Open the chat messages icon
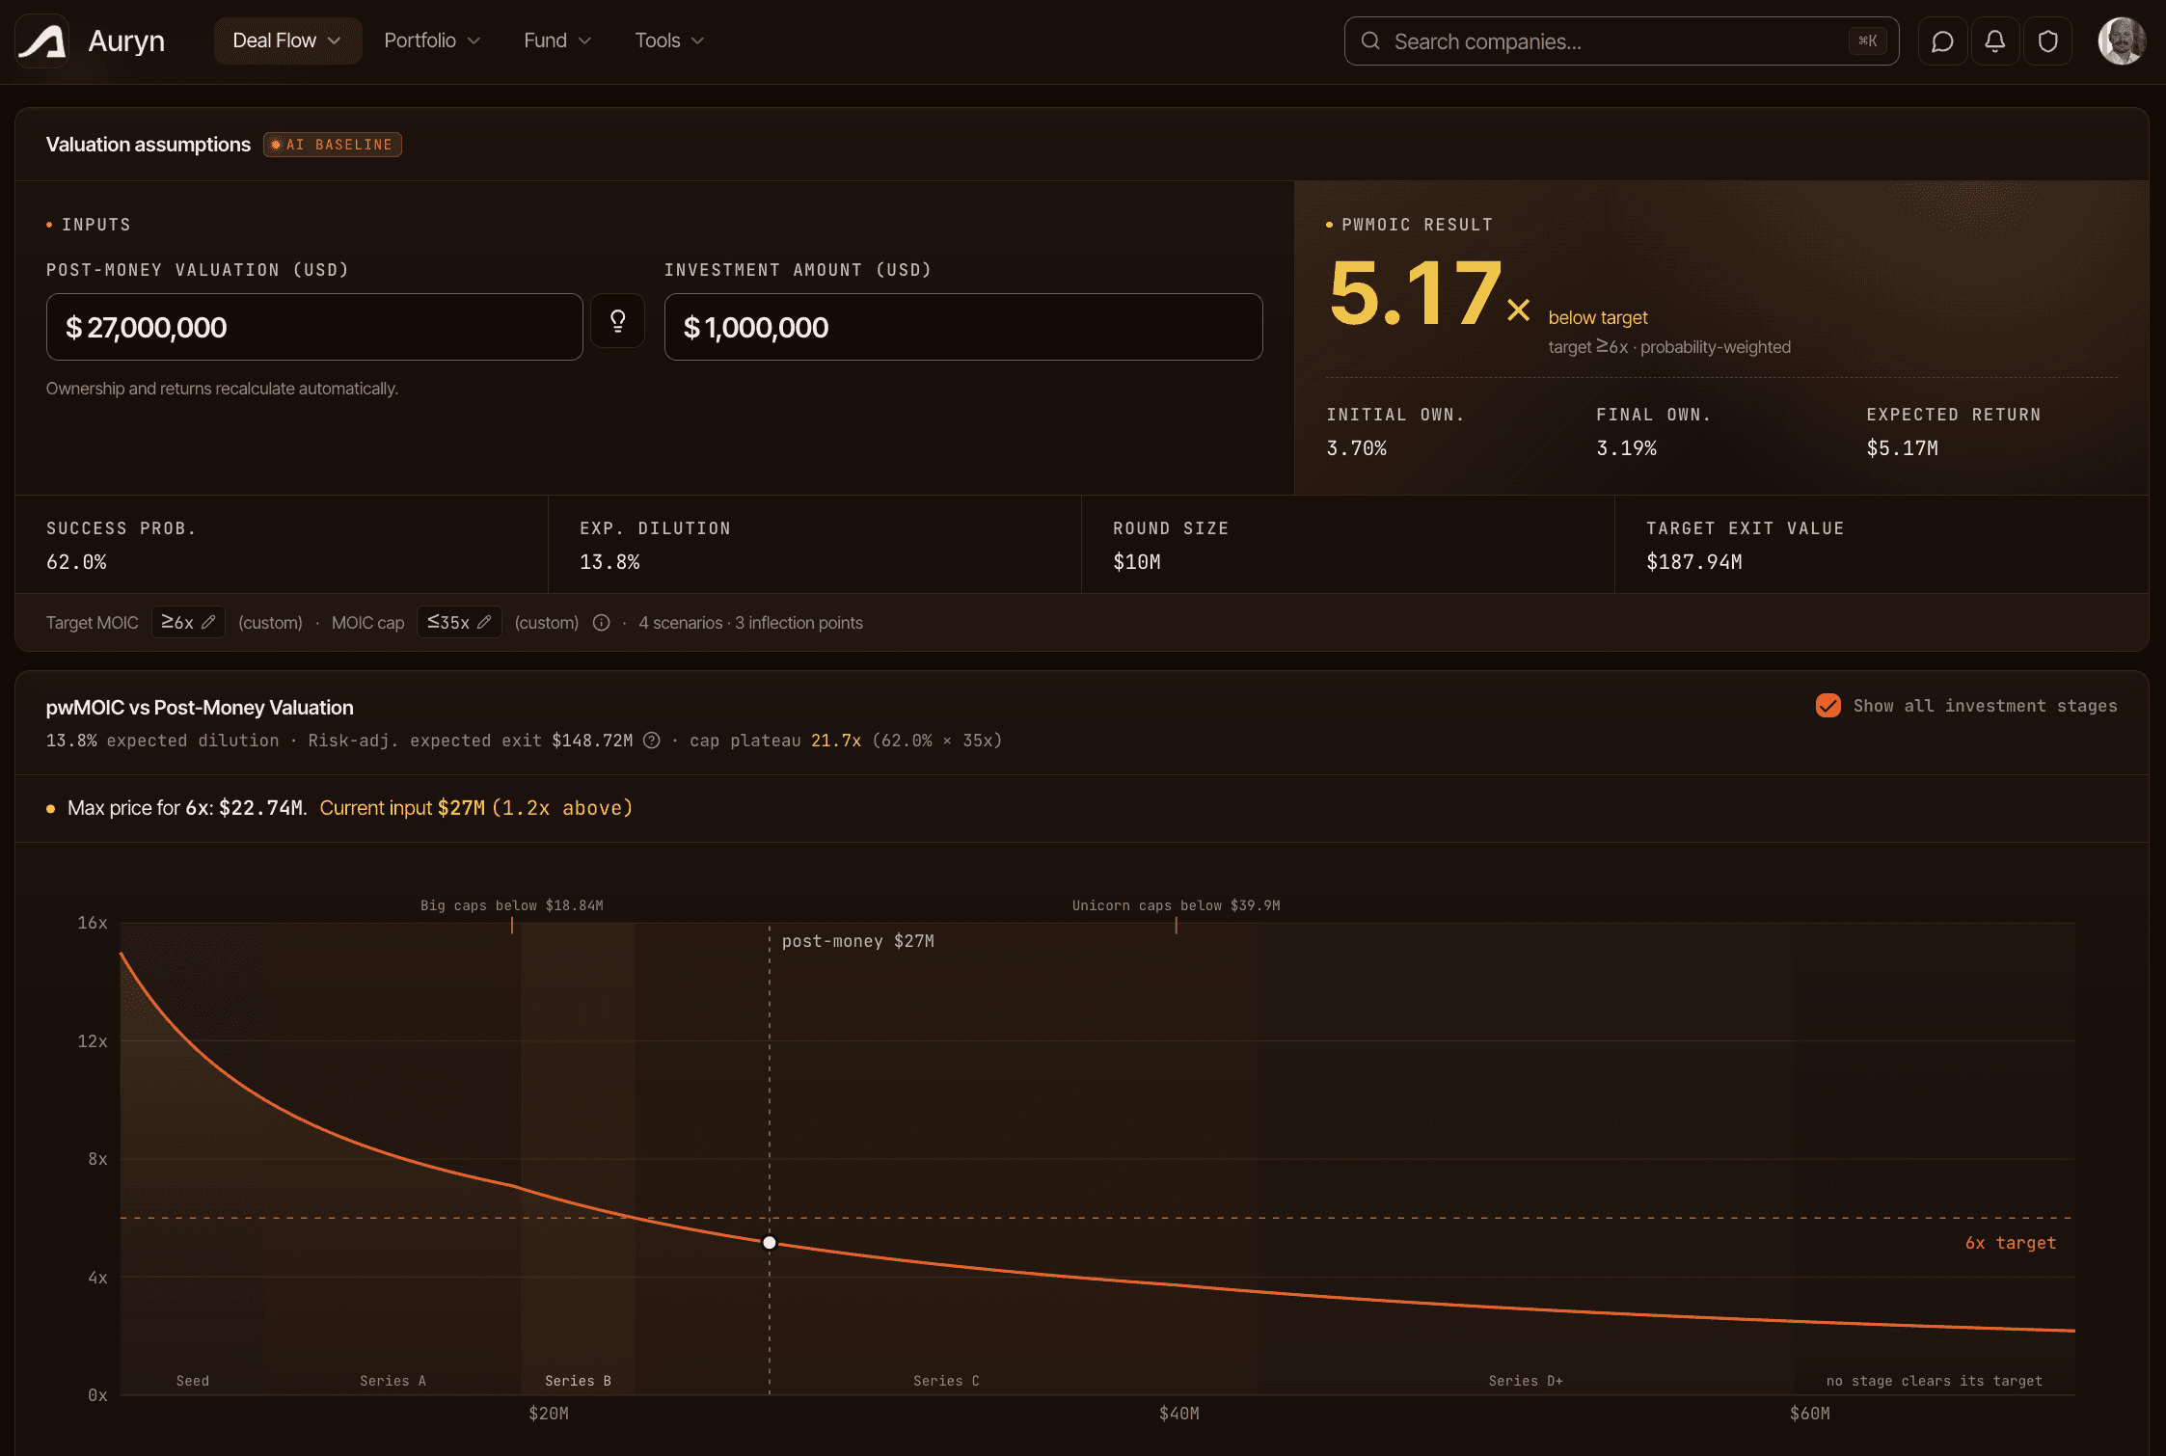Viewport: 2166px width, 1456px height. (1942, 41)
